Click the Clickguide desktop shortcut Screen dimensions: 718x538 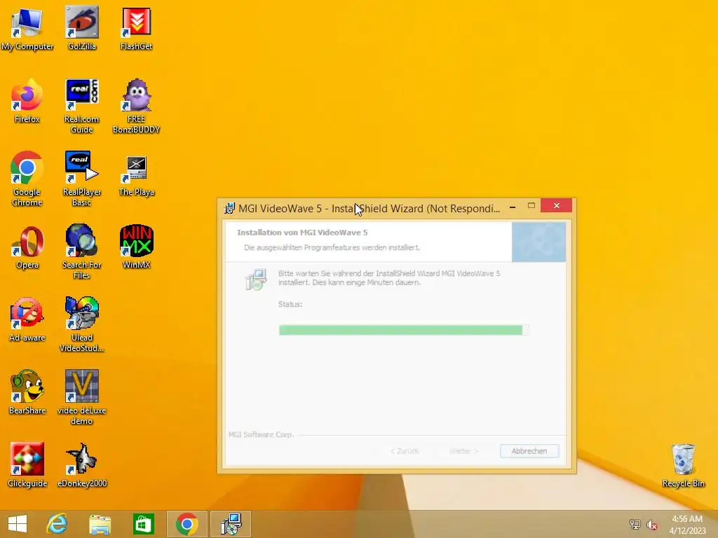tap(27, 465)
